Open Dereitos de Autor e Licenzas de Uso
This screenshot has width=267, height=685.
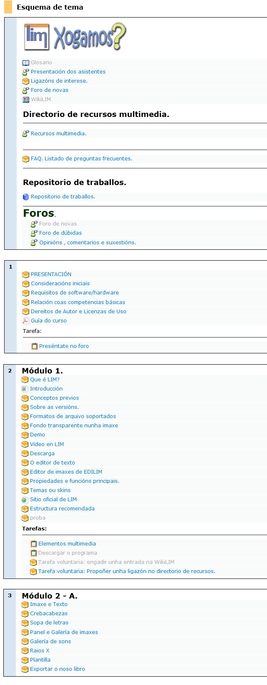[x=78, y=312]
